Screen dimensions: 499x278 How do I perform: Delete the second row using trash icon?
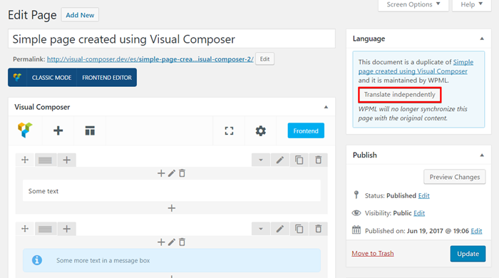coord(318,229)
